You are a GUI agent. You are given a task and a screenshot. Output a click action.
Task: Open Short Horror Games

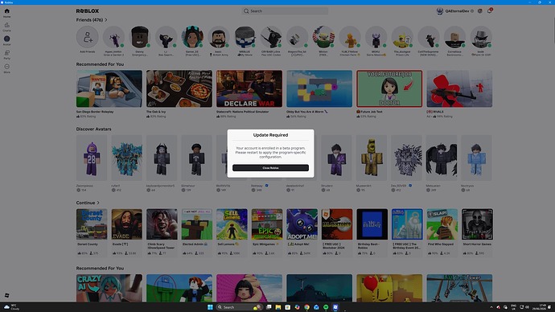pos(477,224)
